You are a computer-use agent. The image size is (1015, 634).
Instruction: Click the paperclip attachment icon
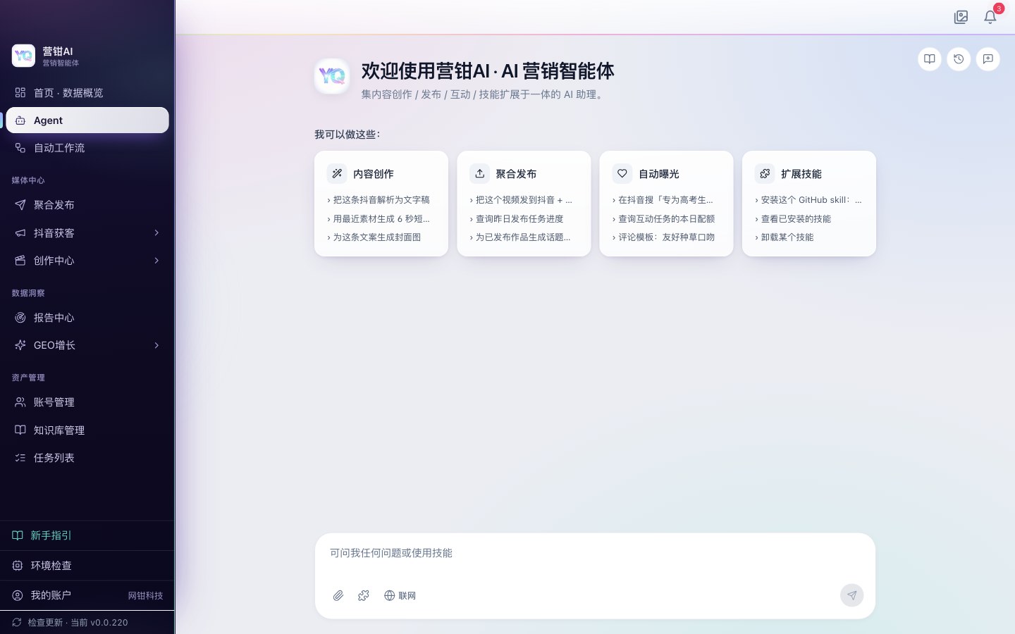[338, 595]
